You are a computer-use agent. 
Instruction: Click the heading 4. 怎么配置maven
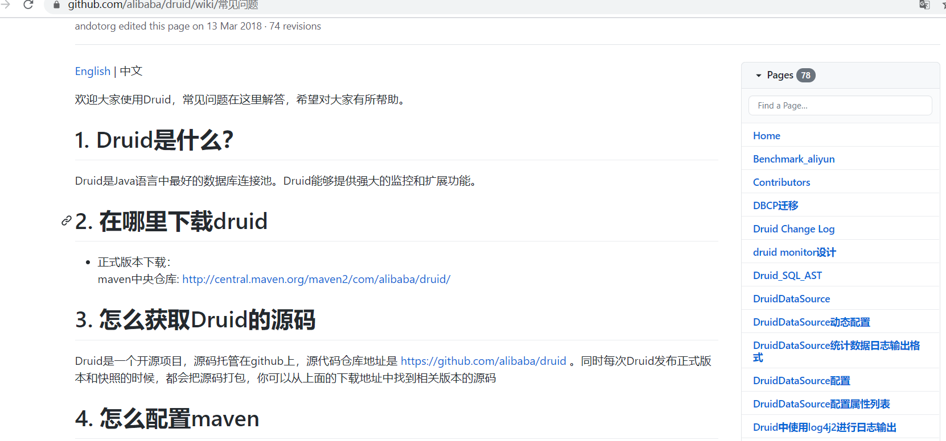(x=167, y=419)
